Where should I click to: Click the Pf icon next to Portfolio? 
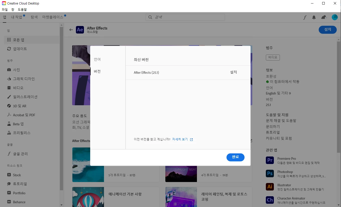tap(9, 193)
